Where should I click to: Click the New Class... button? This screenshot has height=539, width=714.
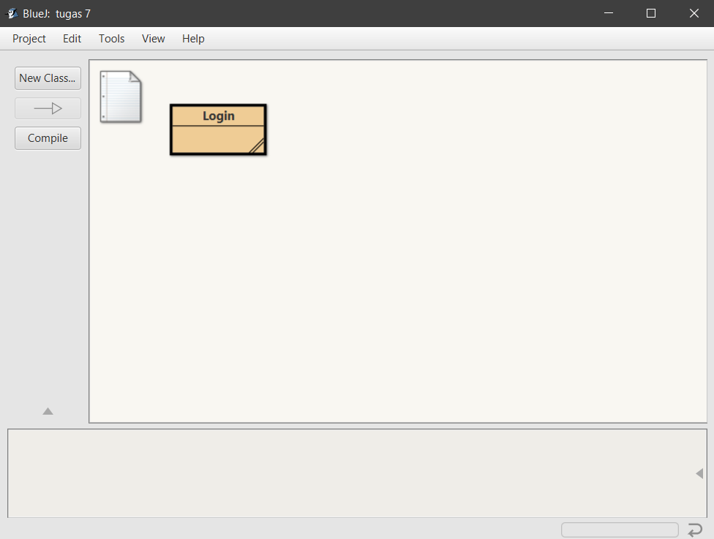click(x=48, y=78)
